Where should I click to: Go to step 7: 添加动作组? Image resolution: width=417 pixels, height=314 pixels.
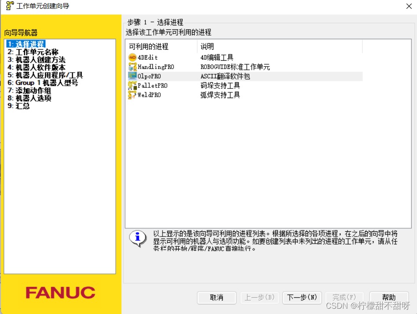tap(29, 90)
